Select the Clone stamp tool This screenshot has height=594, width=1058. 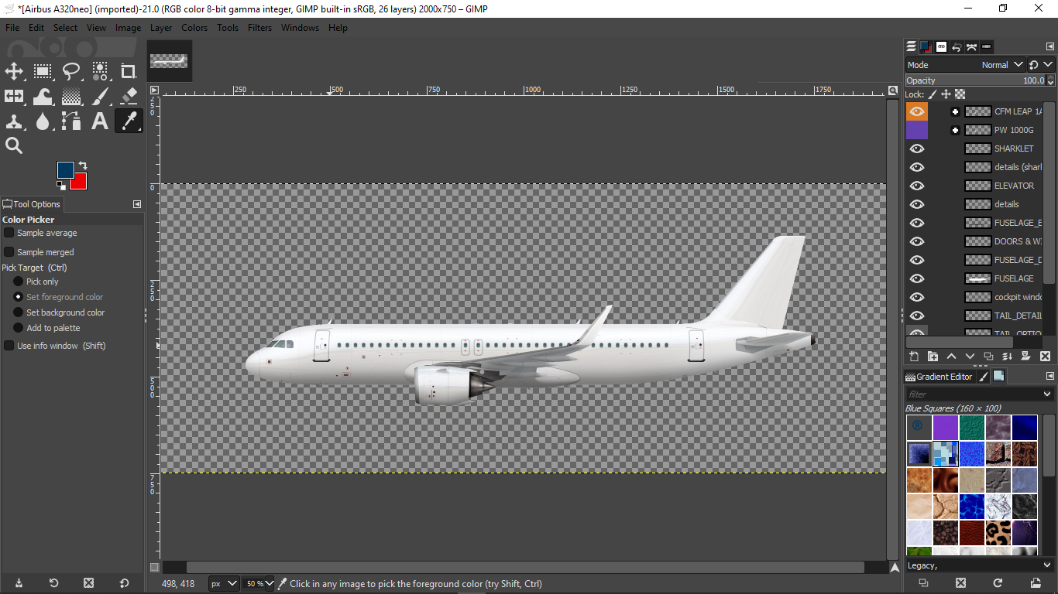point(14,121)
